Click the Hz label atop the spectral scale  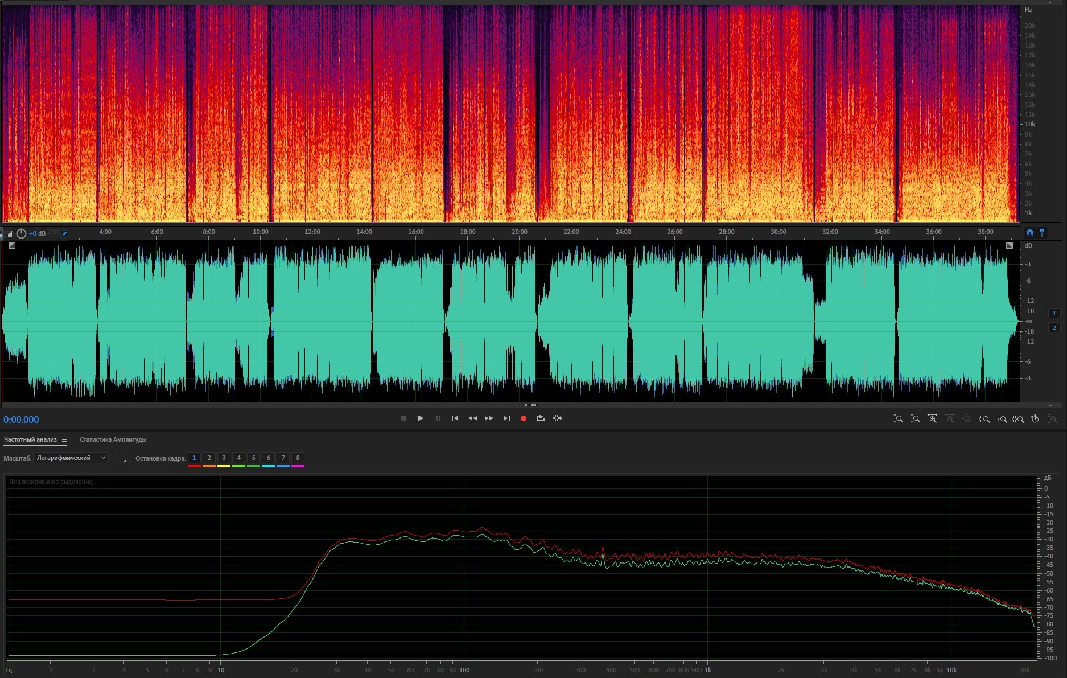click(1028, 10)
